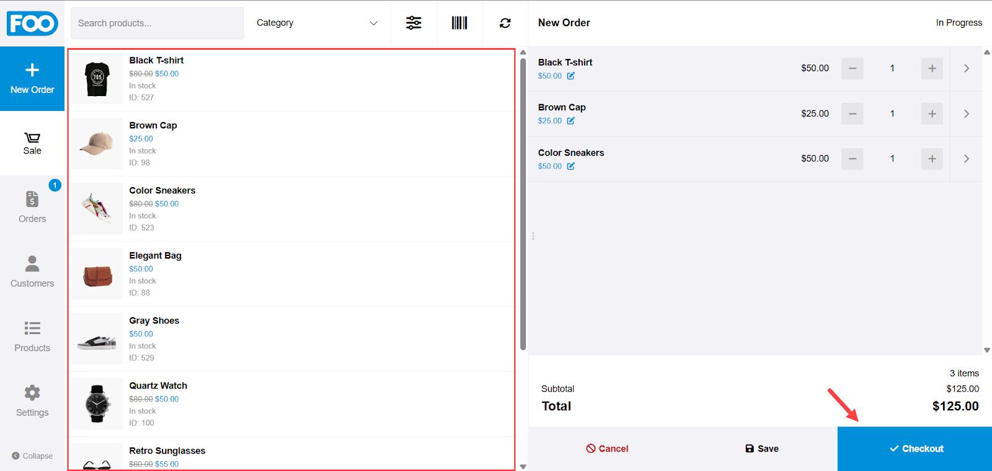This screenshot has height=471, width=992.
Task: Open the Customers section
Action: pos(32,271)
